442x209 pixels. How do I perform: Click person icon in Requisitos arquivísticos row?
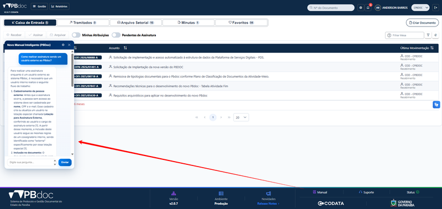pyautogui.click(x=110, y=95)
